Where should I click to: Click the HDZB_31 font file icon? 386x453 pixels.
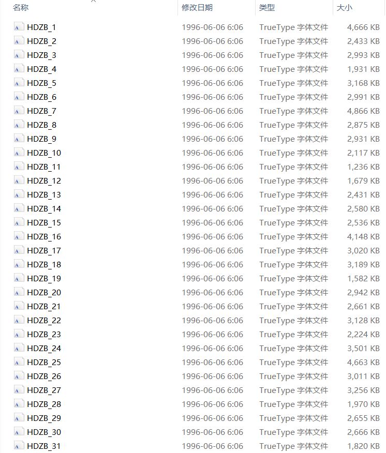pyautogui.click(x=19, y=446)
